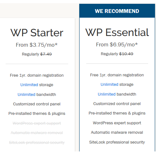Click Pre-installed themes & plugins in WP Essential
This screenshot has height=159, width=156.
coord(117,113)
